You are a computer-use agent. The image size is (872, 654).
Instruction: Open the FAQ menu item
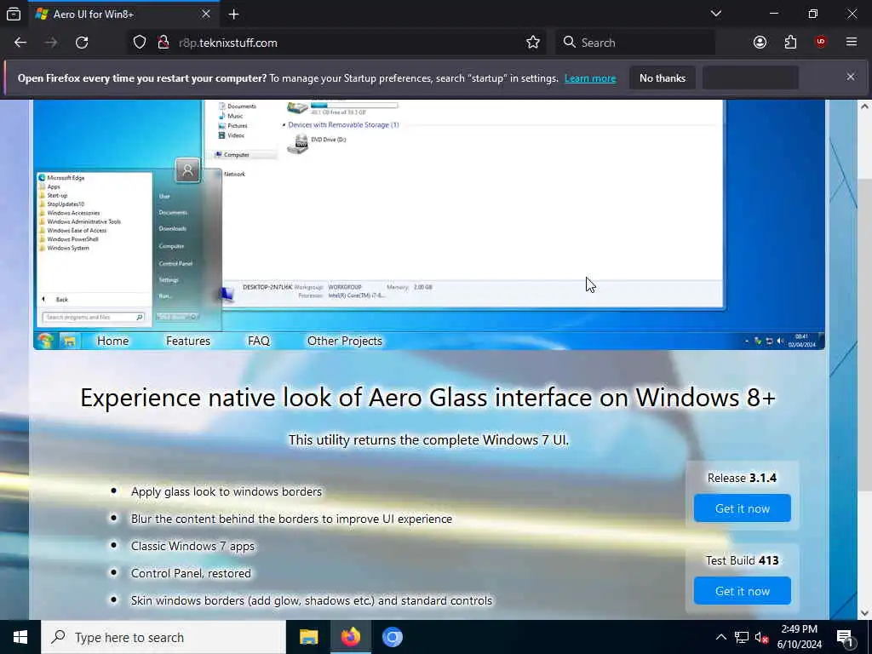click(259, 341)
